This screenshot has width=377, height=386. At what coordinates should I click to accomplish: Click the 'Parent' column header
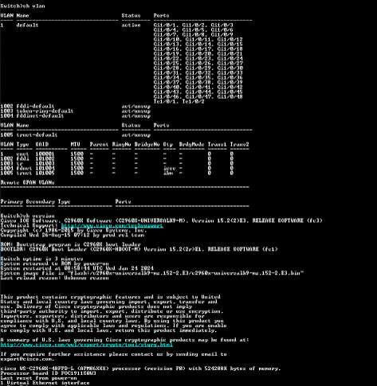(x=99, y=144)
